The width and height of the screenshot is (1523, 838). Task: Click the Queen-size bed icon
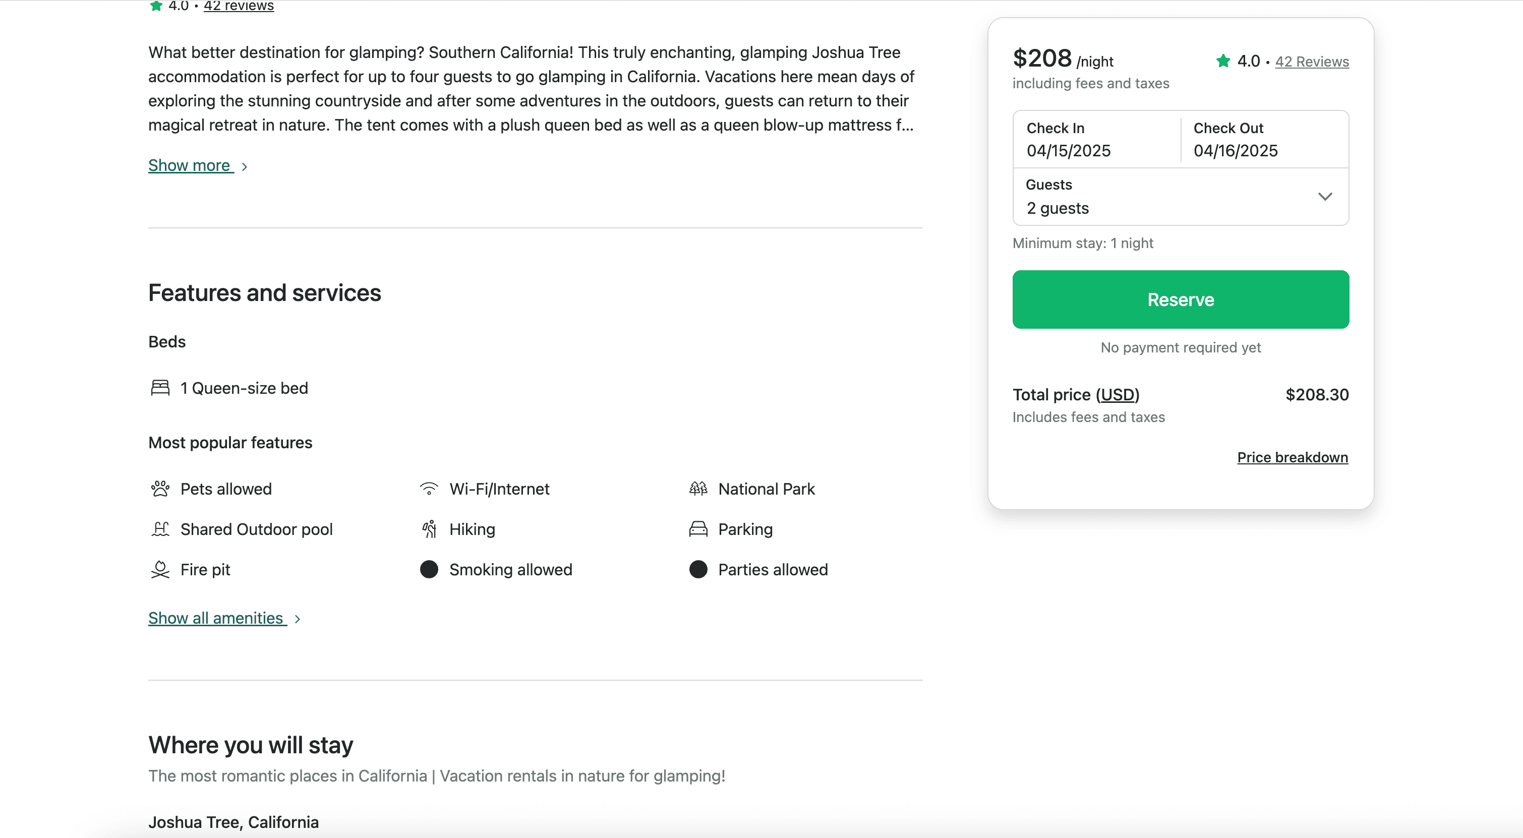pos(160,388)
